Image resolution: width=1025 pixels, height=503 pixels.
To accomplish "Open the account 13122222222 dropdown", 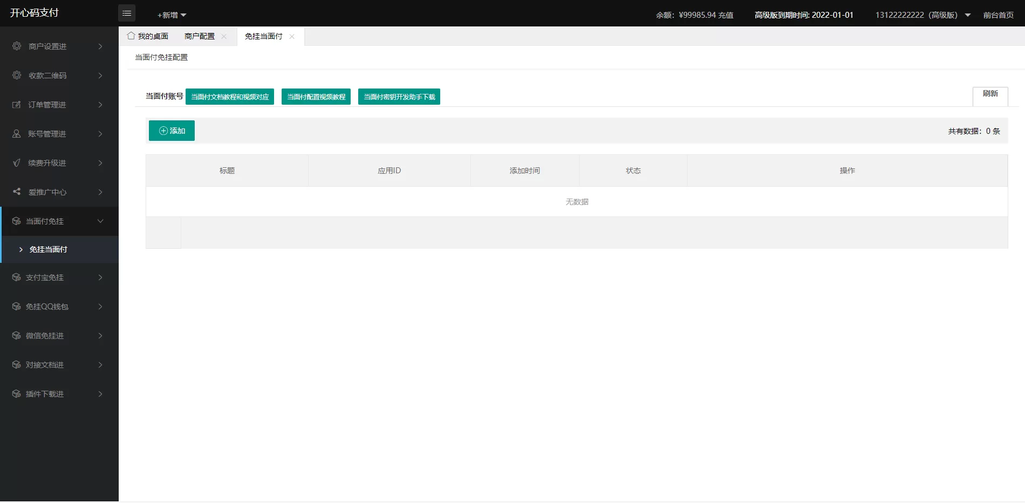I will pos(922,15).
